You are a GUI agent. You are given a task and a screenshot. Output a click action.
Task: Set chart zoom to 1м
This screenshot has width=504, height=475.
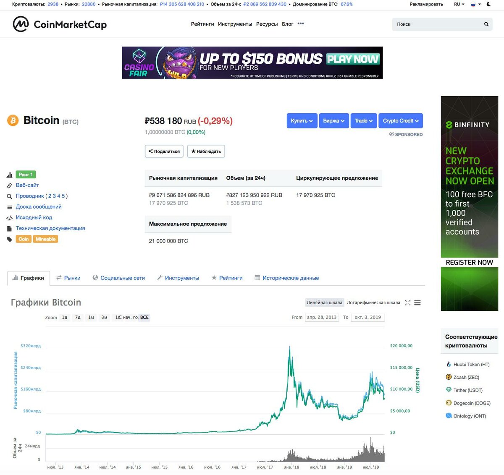(91, 317)
